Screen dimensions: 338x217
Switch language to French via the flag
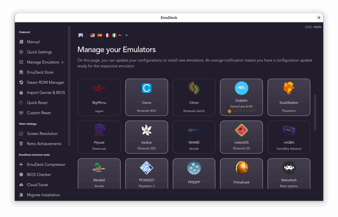coord(107,35)
